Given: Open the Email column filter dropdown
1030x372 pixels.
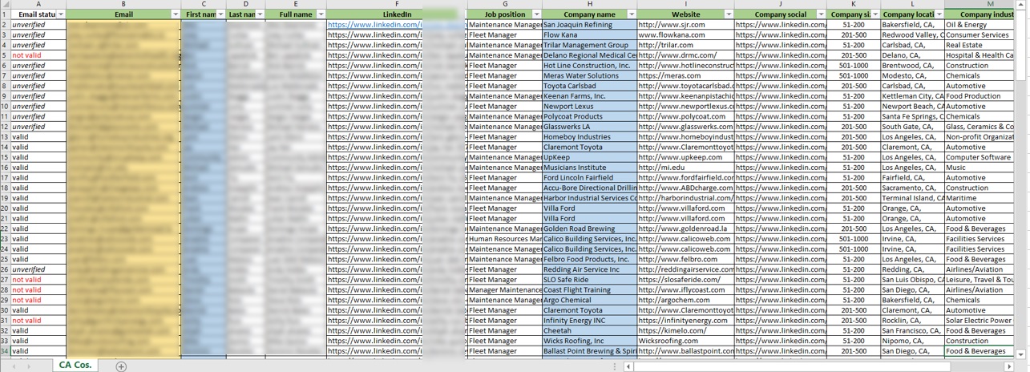Looking at the screenshot, I should 176,14.
